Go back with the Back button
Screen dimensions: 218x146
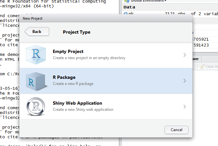37,32
